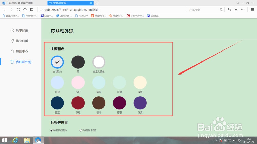The image size is (257, 144).
Task: Click the search magnifier icon
Action: click(221, 10)
